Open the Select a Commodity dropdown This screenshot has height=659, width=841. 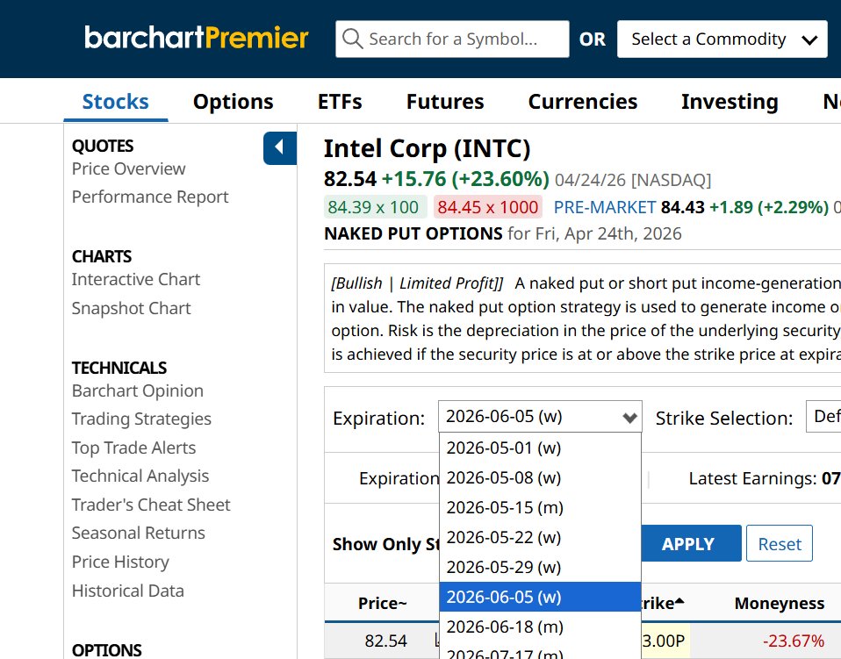[x=722, y=39]
